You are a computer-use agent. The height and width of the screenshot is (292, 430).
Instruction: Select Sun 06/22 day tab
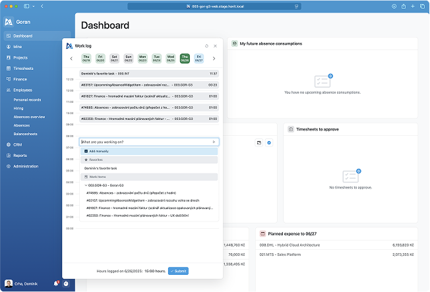click(x=129, y=59)
